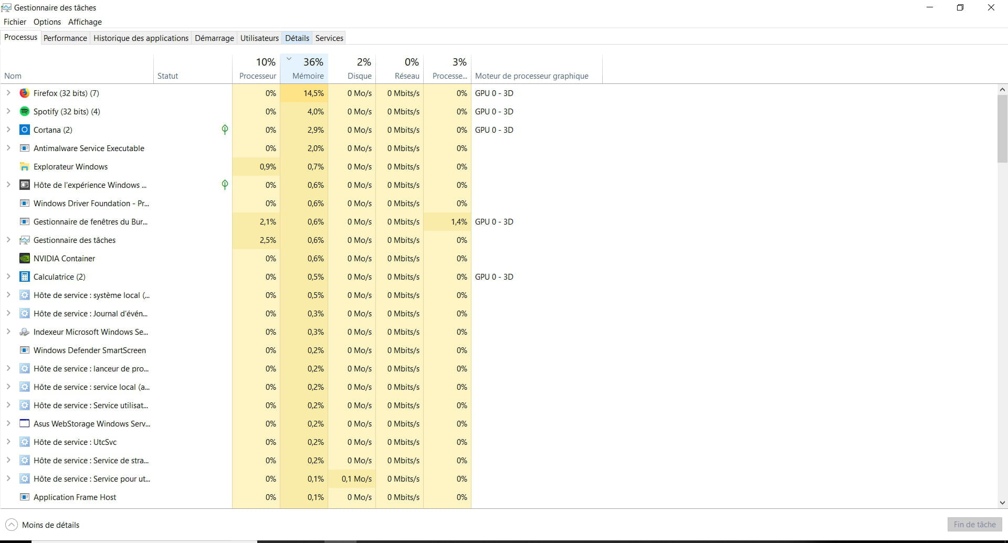This screenshot has height=543, width=1008.
Task: Click the Gestionnaire des tâches process icon
Action: pyautogui.click(x=24, y=240)
